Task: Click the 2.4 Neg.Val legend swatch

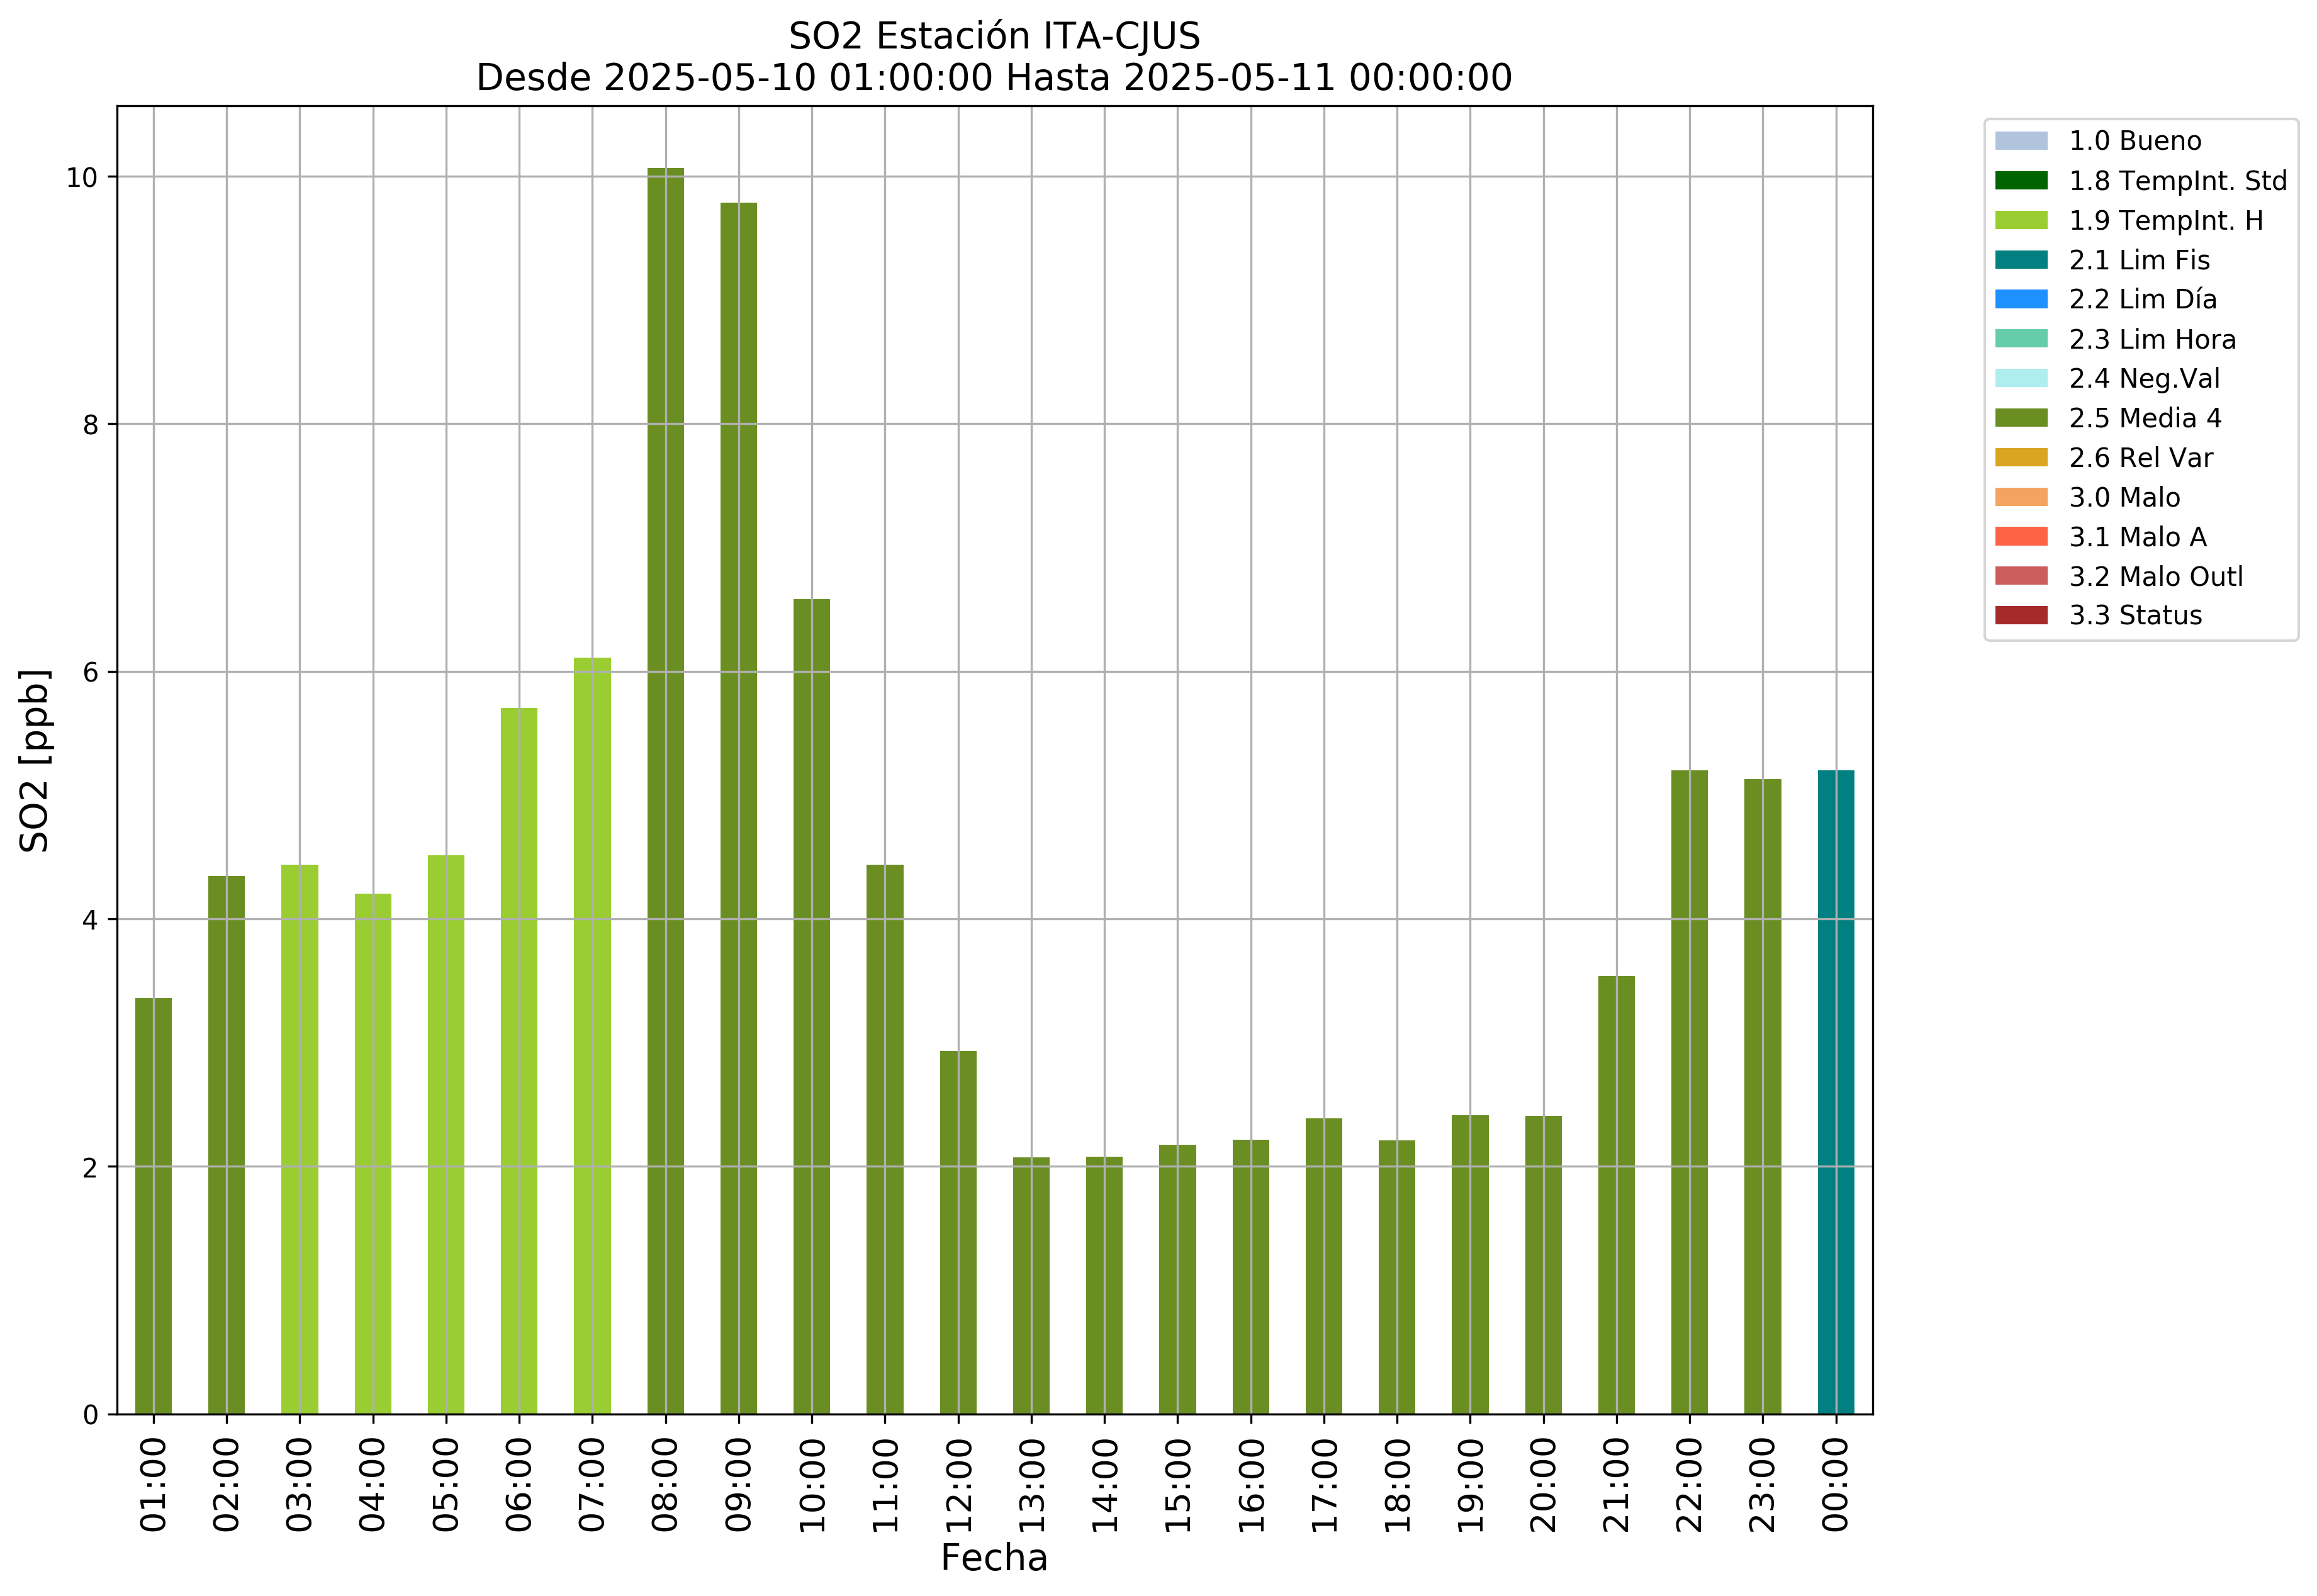Action: (2020, 378)
